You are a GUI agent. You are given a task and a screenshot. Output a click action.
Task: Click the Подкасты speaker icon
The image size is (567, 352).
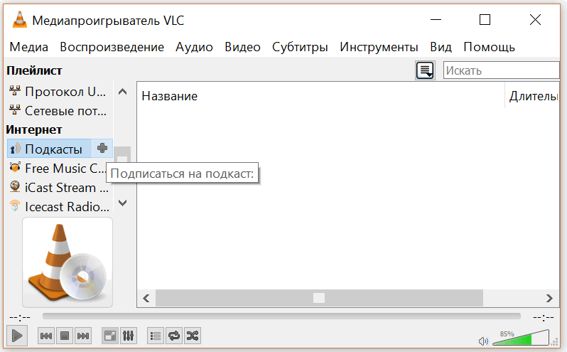15,149
